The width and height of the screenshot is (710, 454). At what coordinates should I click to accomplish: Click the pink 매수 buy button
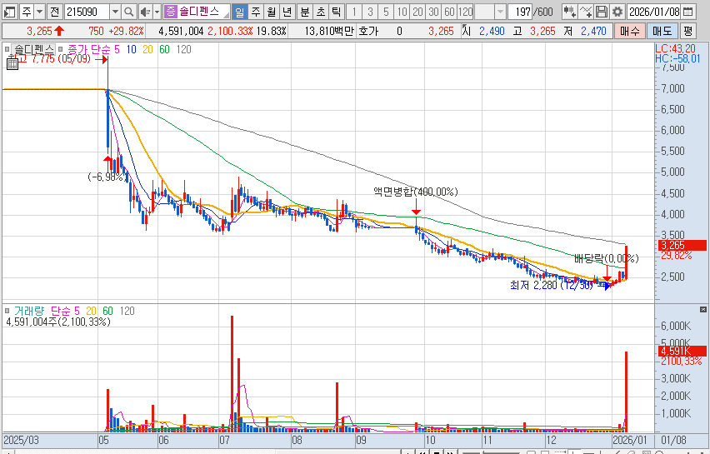pos(629,31)
